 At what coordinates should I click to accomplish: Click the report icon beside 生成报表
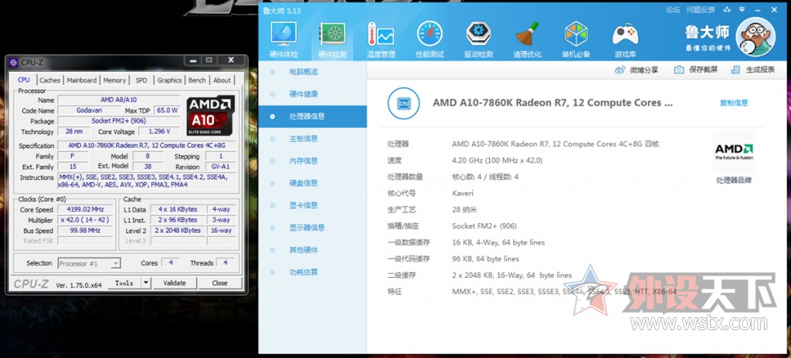736,69
